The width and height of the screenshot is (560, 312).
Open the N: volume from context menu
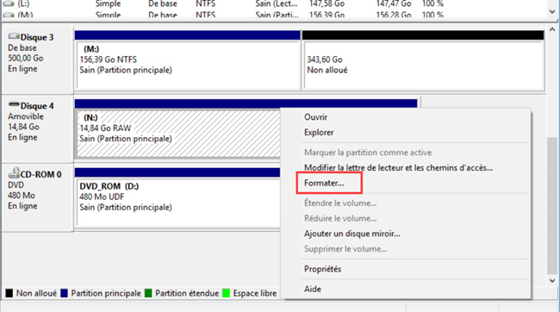point(315,117)
